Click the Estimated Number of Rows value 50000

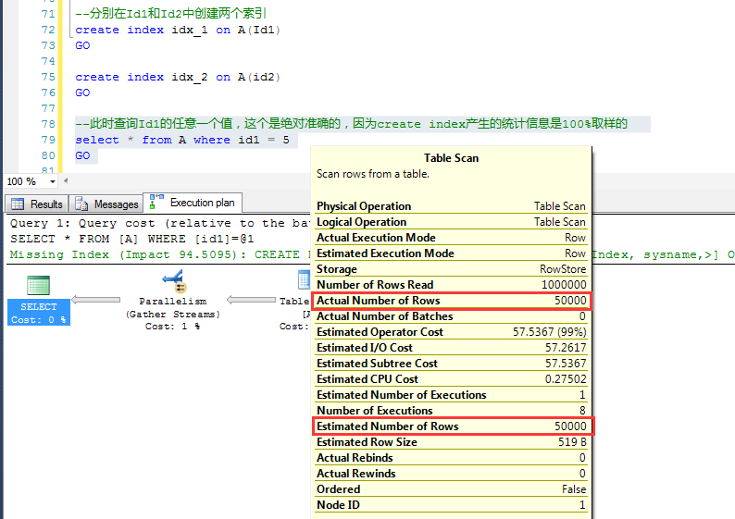click(x=570, y=426)
